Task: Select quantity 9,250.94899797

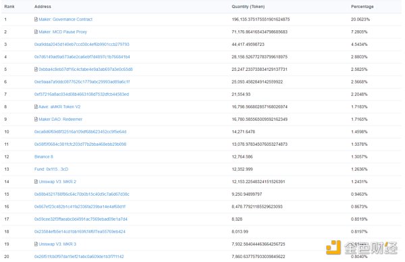Action: point(246,194)
